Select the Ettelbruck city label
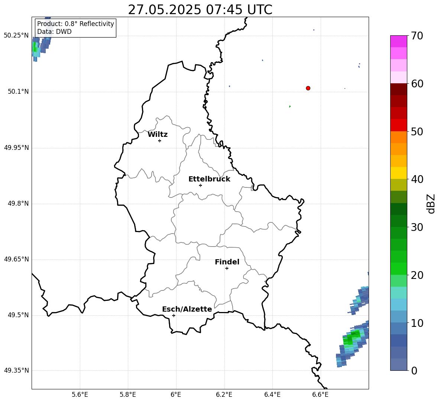This screenshot has height=402, width=440. 209,179
